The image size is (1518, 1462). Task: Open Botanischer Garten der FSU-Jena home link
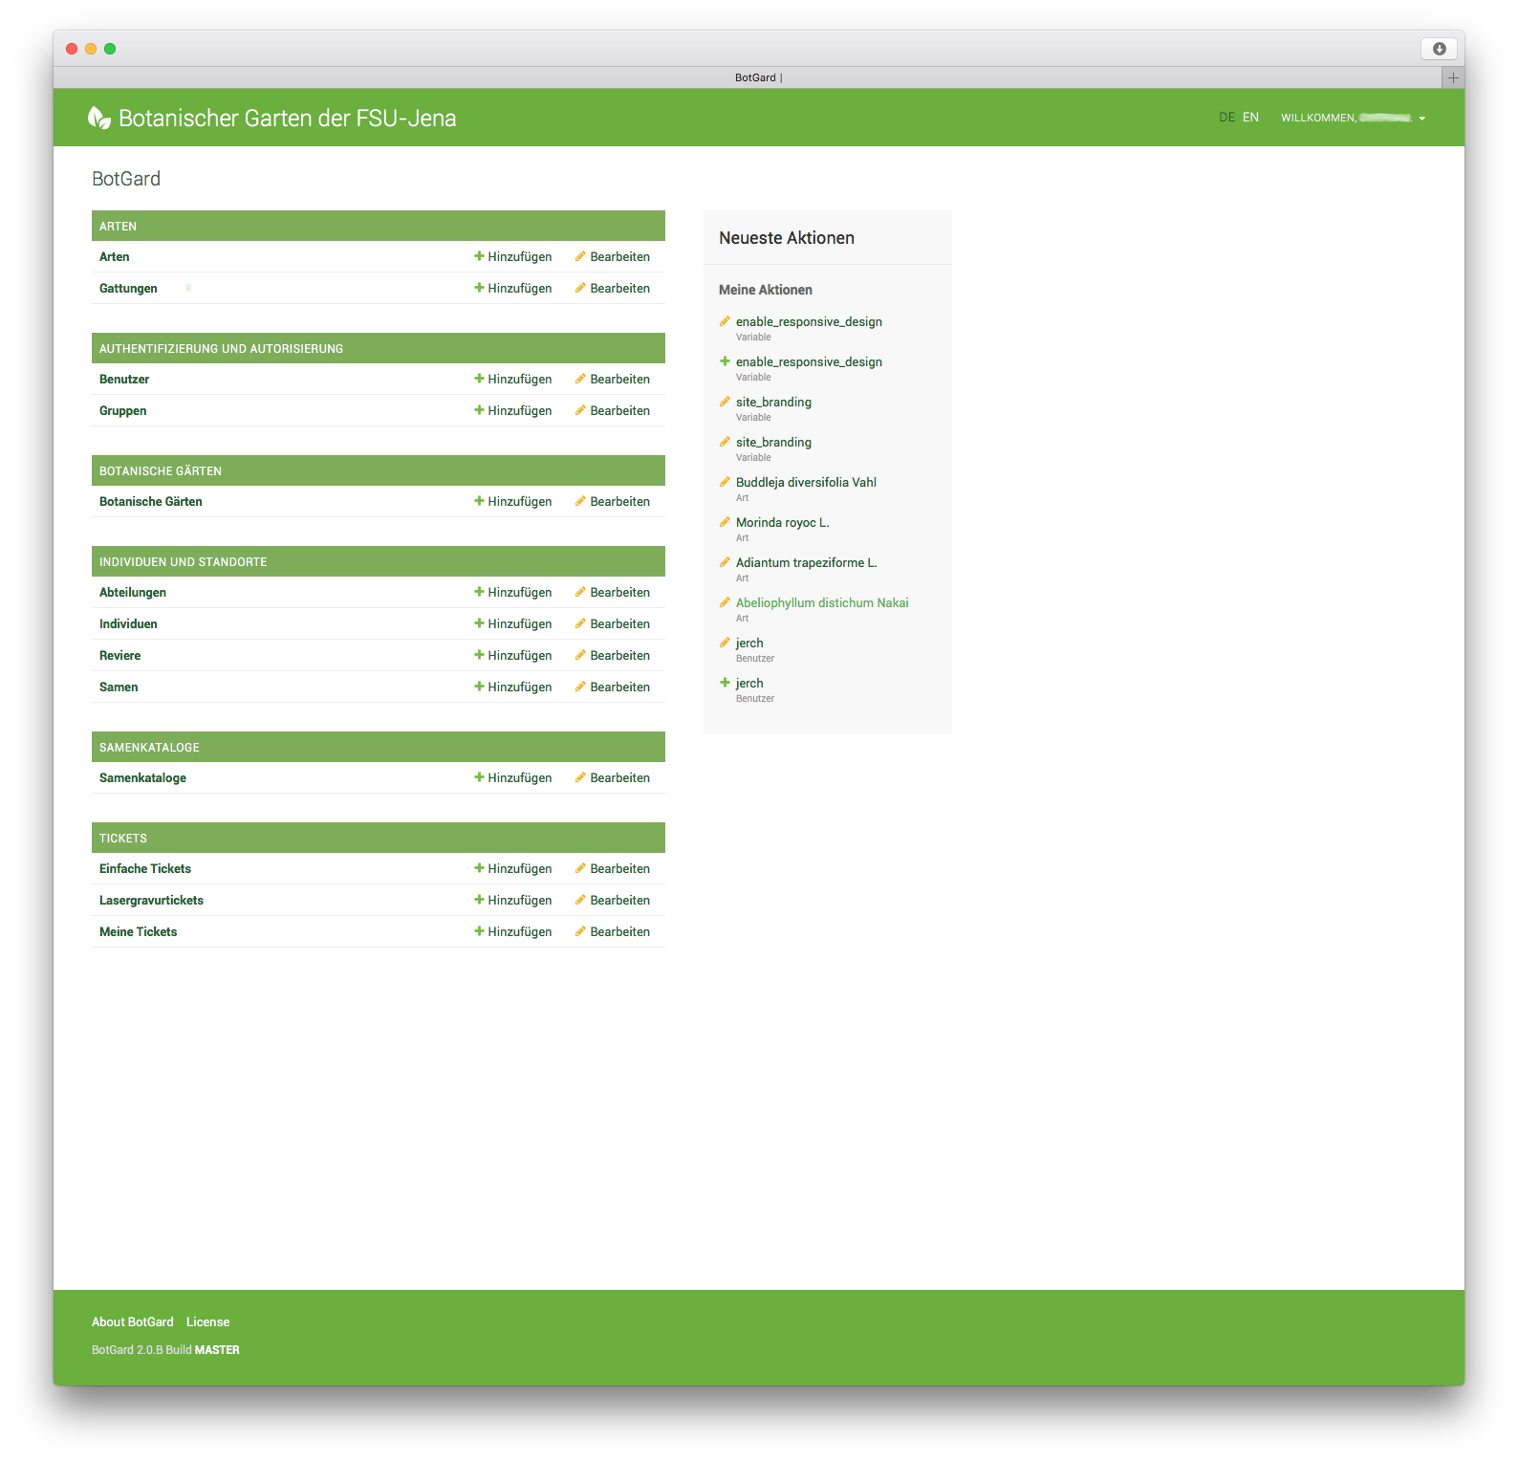287,118
